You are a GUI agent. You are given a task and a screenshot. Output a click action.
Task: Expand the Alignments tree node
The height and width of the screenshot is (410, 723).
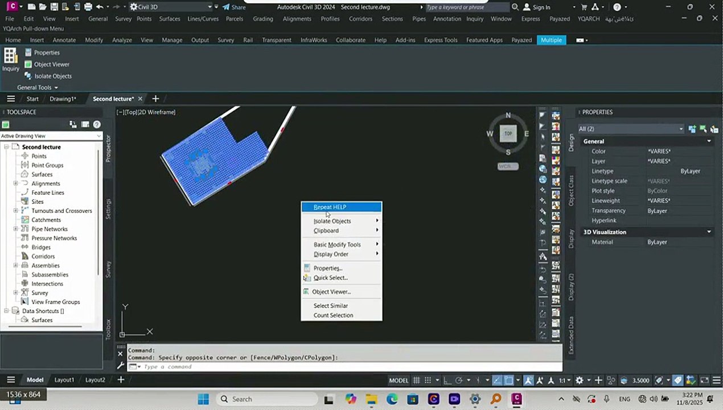(16, 183)
